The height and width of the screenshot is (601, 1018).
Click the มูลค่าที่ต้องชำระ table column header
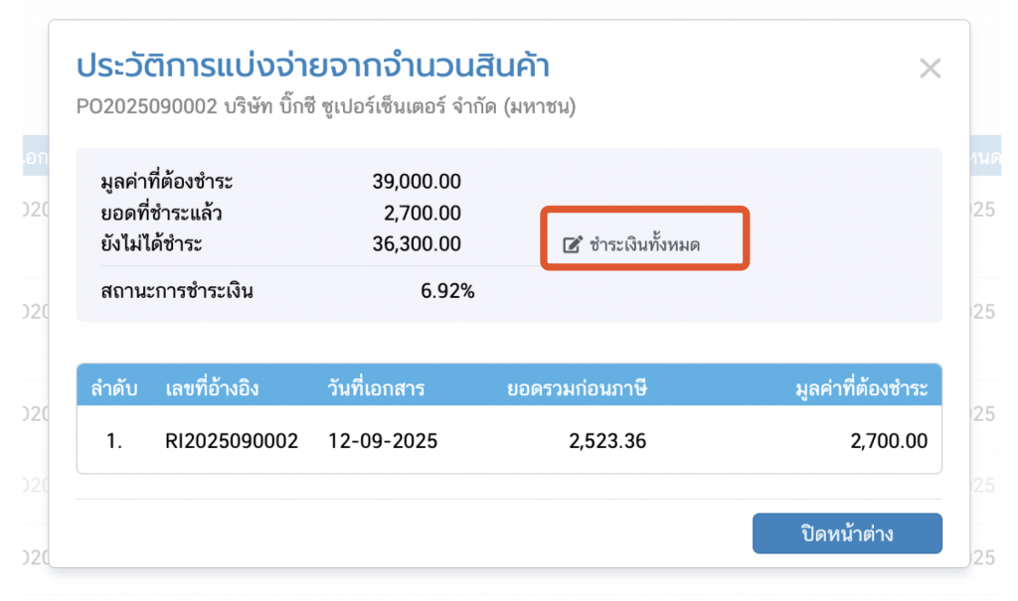tap(855, 387)
